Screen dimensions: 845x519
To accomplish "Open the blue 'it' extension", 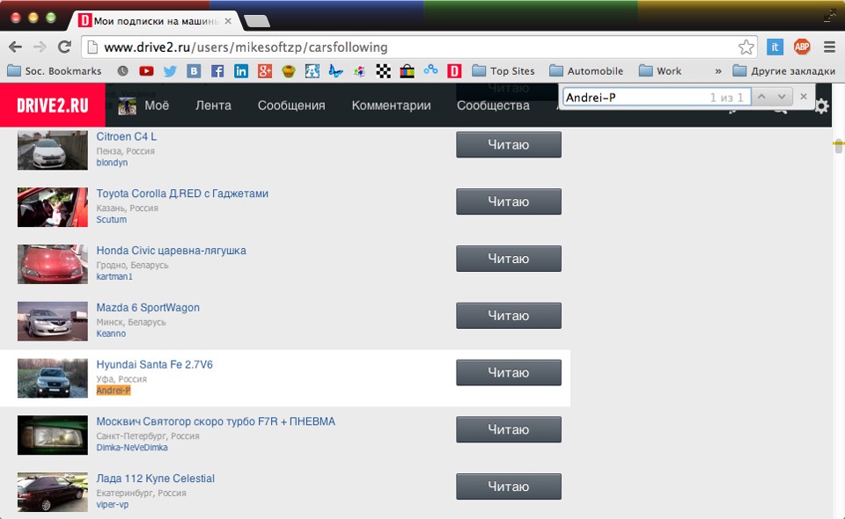I will click(x=775, y=48).
